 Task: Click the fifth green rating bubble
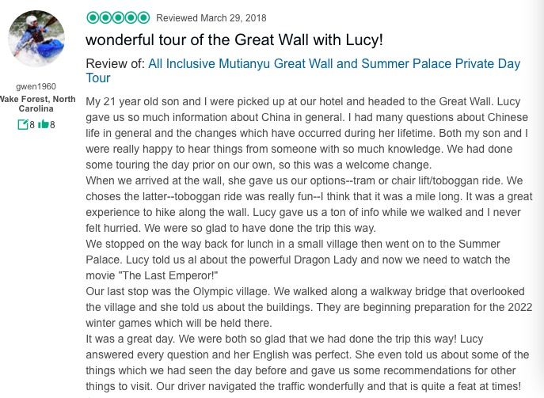[x=143, y=17]
